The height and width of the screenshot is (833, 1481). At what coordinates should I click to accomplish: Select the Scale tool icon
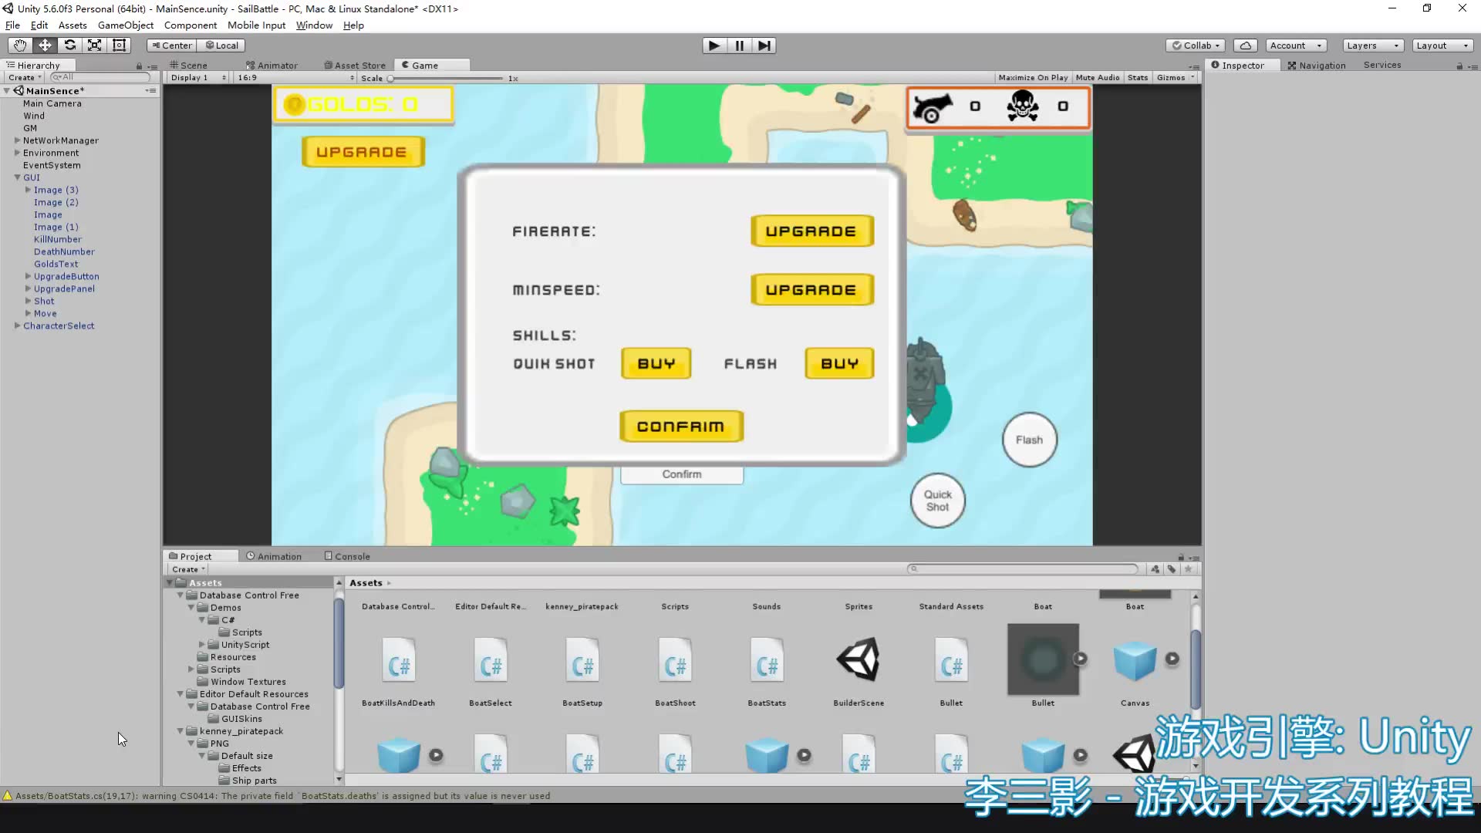click(x=94, y=46)
